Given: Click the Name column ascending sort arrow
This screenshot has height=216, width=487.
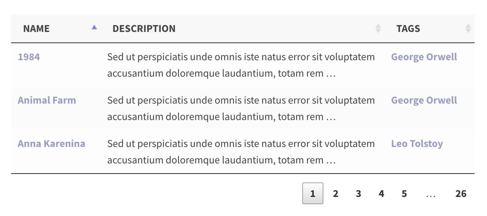Looking at the screenshot, I should [x=94, y=28].
